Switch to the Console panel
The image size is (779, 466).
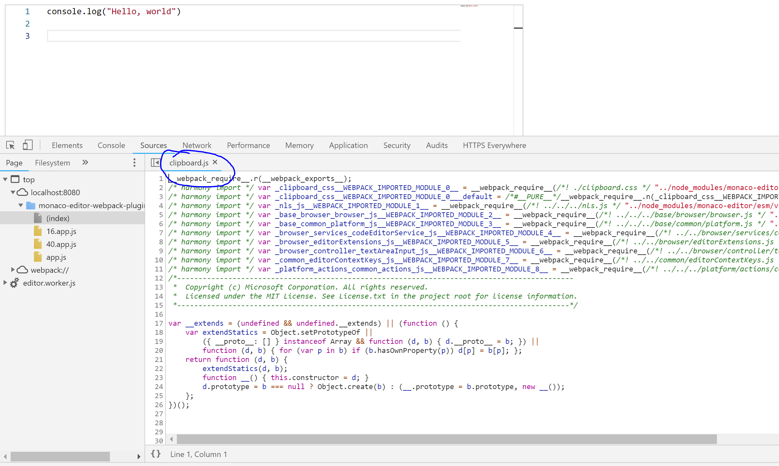click(x=111, y=145)
